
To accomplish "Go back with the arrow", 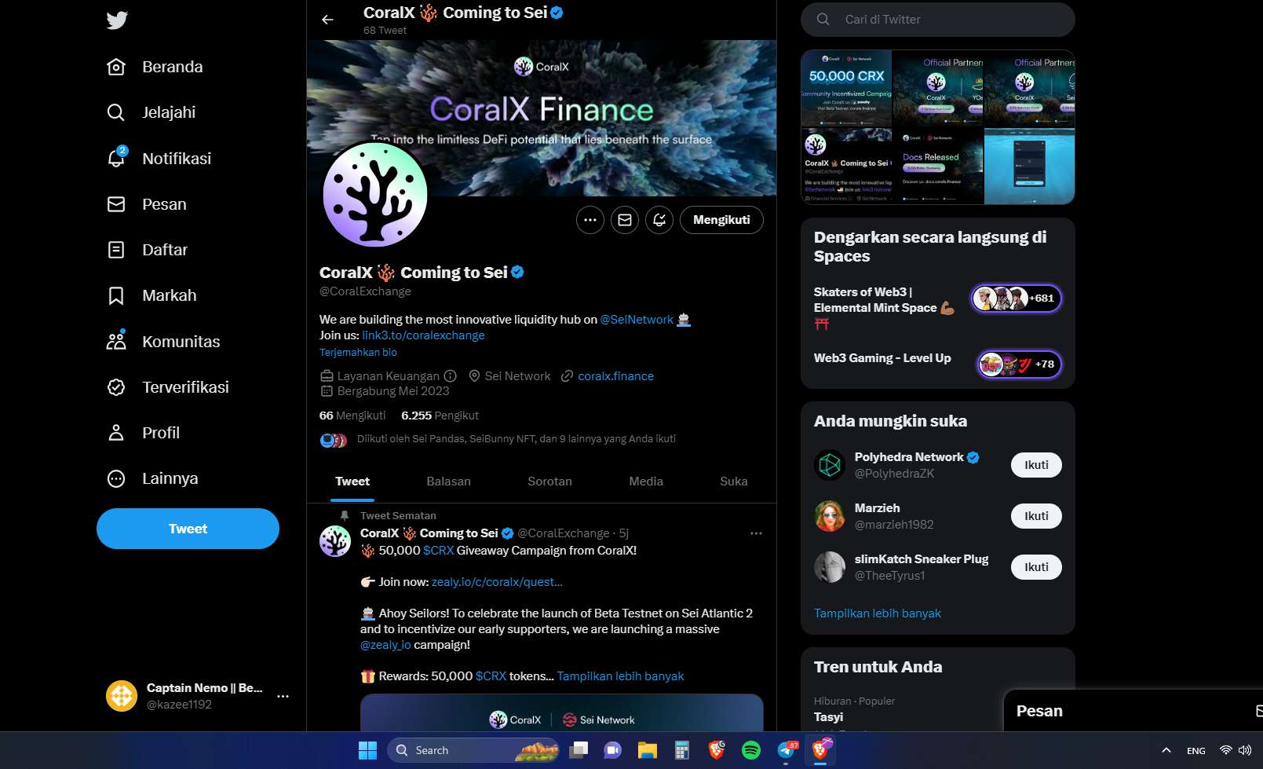I will click(327, 20).
